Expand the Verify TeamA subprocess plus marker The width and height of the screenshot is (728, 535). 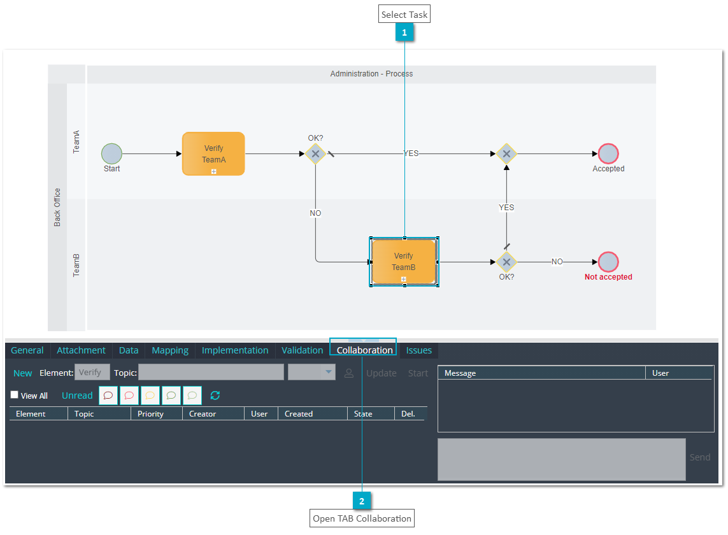pos(213,171)
